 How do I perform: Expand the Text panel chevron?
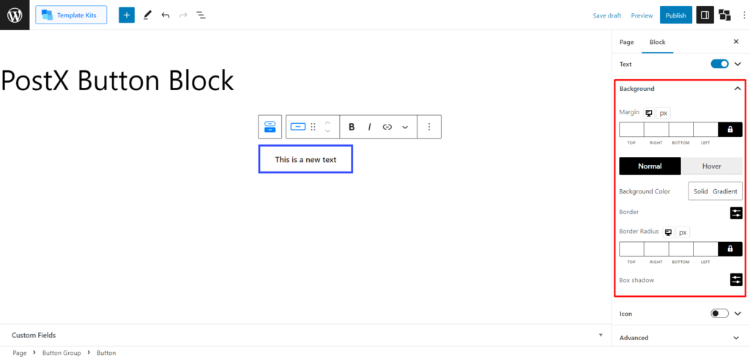coord(737,64)
